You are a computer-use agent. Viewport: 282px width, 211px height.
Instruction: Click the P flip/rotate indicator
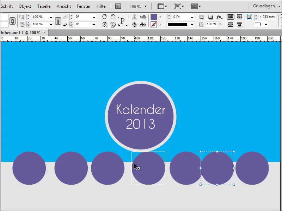(x=123, y=21)
